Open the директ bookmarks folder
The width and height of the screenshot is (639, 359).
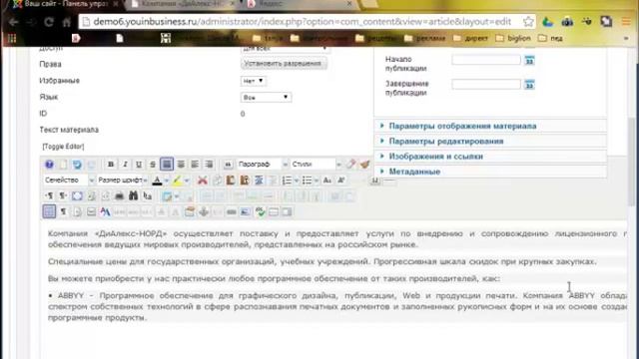(x=470, y=38)
